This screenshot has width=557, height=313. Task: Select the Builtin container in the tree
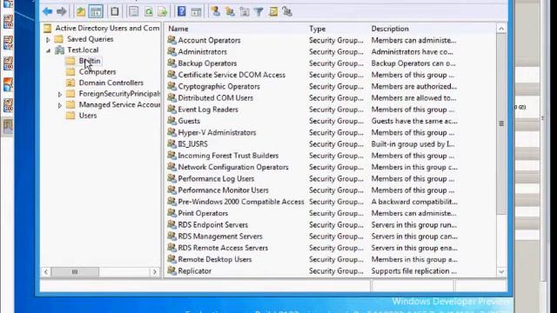pos(90,61)
